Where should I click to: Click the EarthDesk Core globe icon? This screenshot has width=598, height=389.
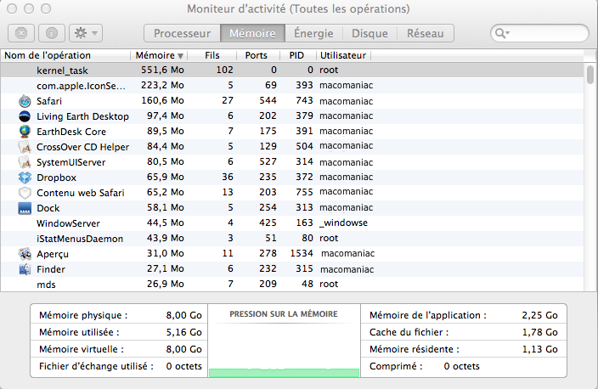[x=25, y=132]
